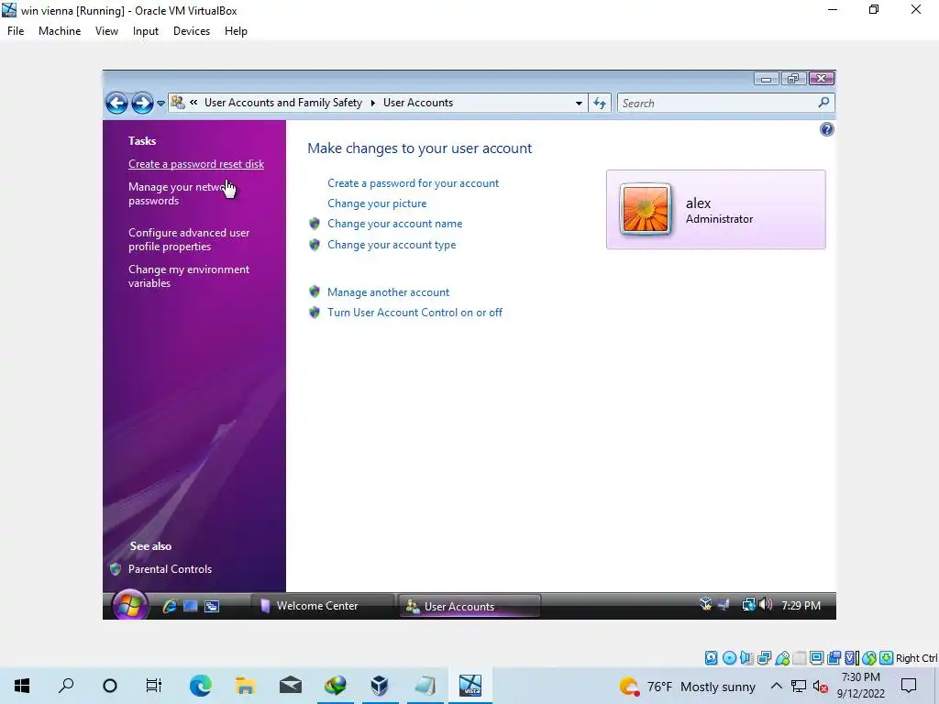The width and height of the screenshot is (939, 704).
Task: Switch to Welcome Center taskbar button
Action: (x=322, y=606)
